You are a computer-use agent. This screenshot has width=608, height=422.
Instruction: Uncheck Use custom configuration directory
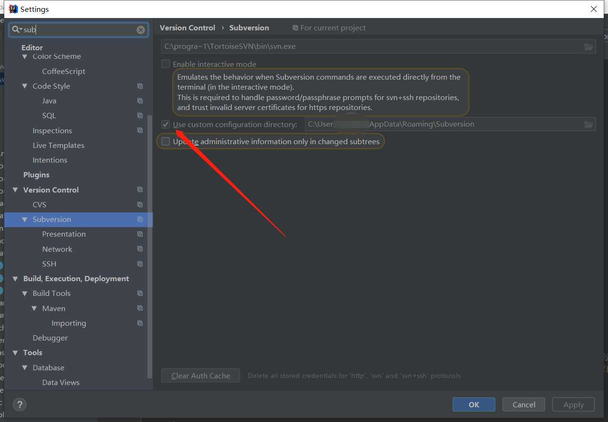(165, 124)
